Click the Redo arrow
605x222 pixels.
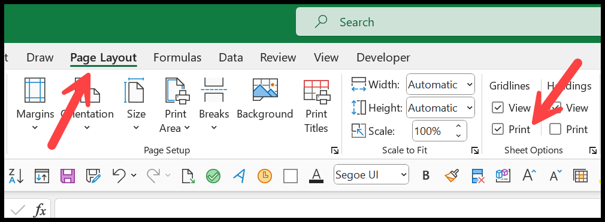[153, 175]
